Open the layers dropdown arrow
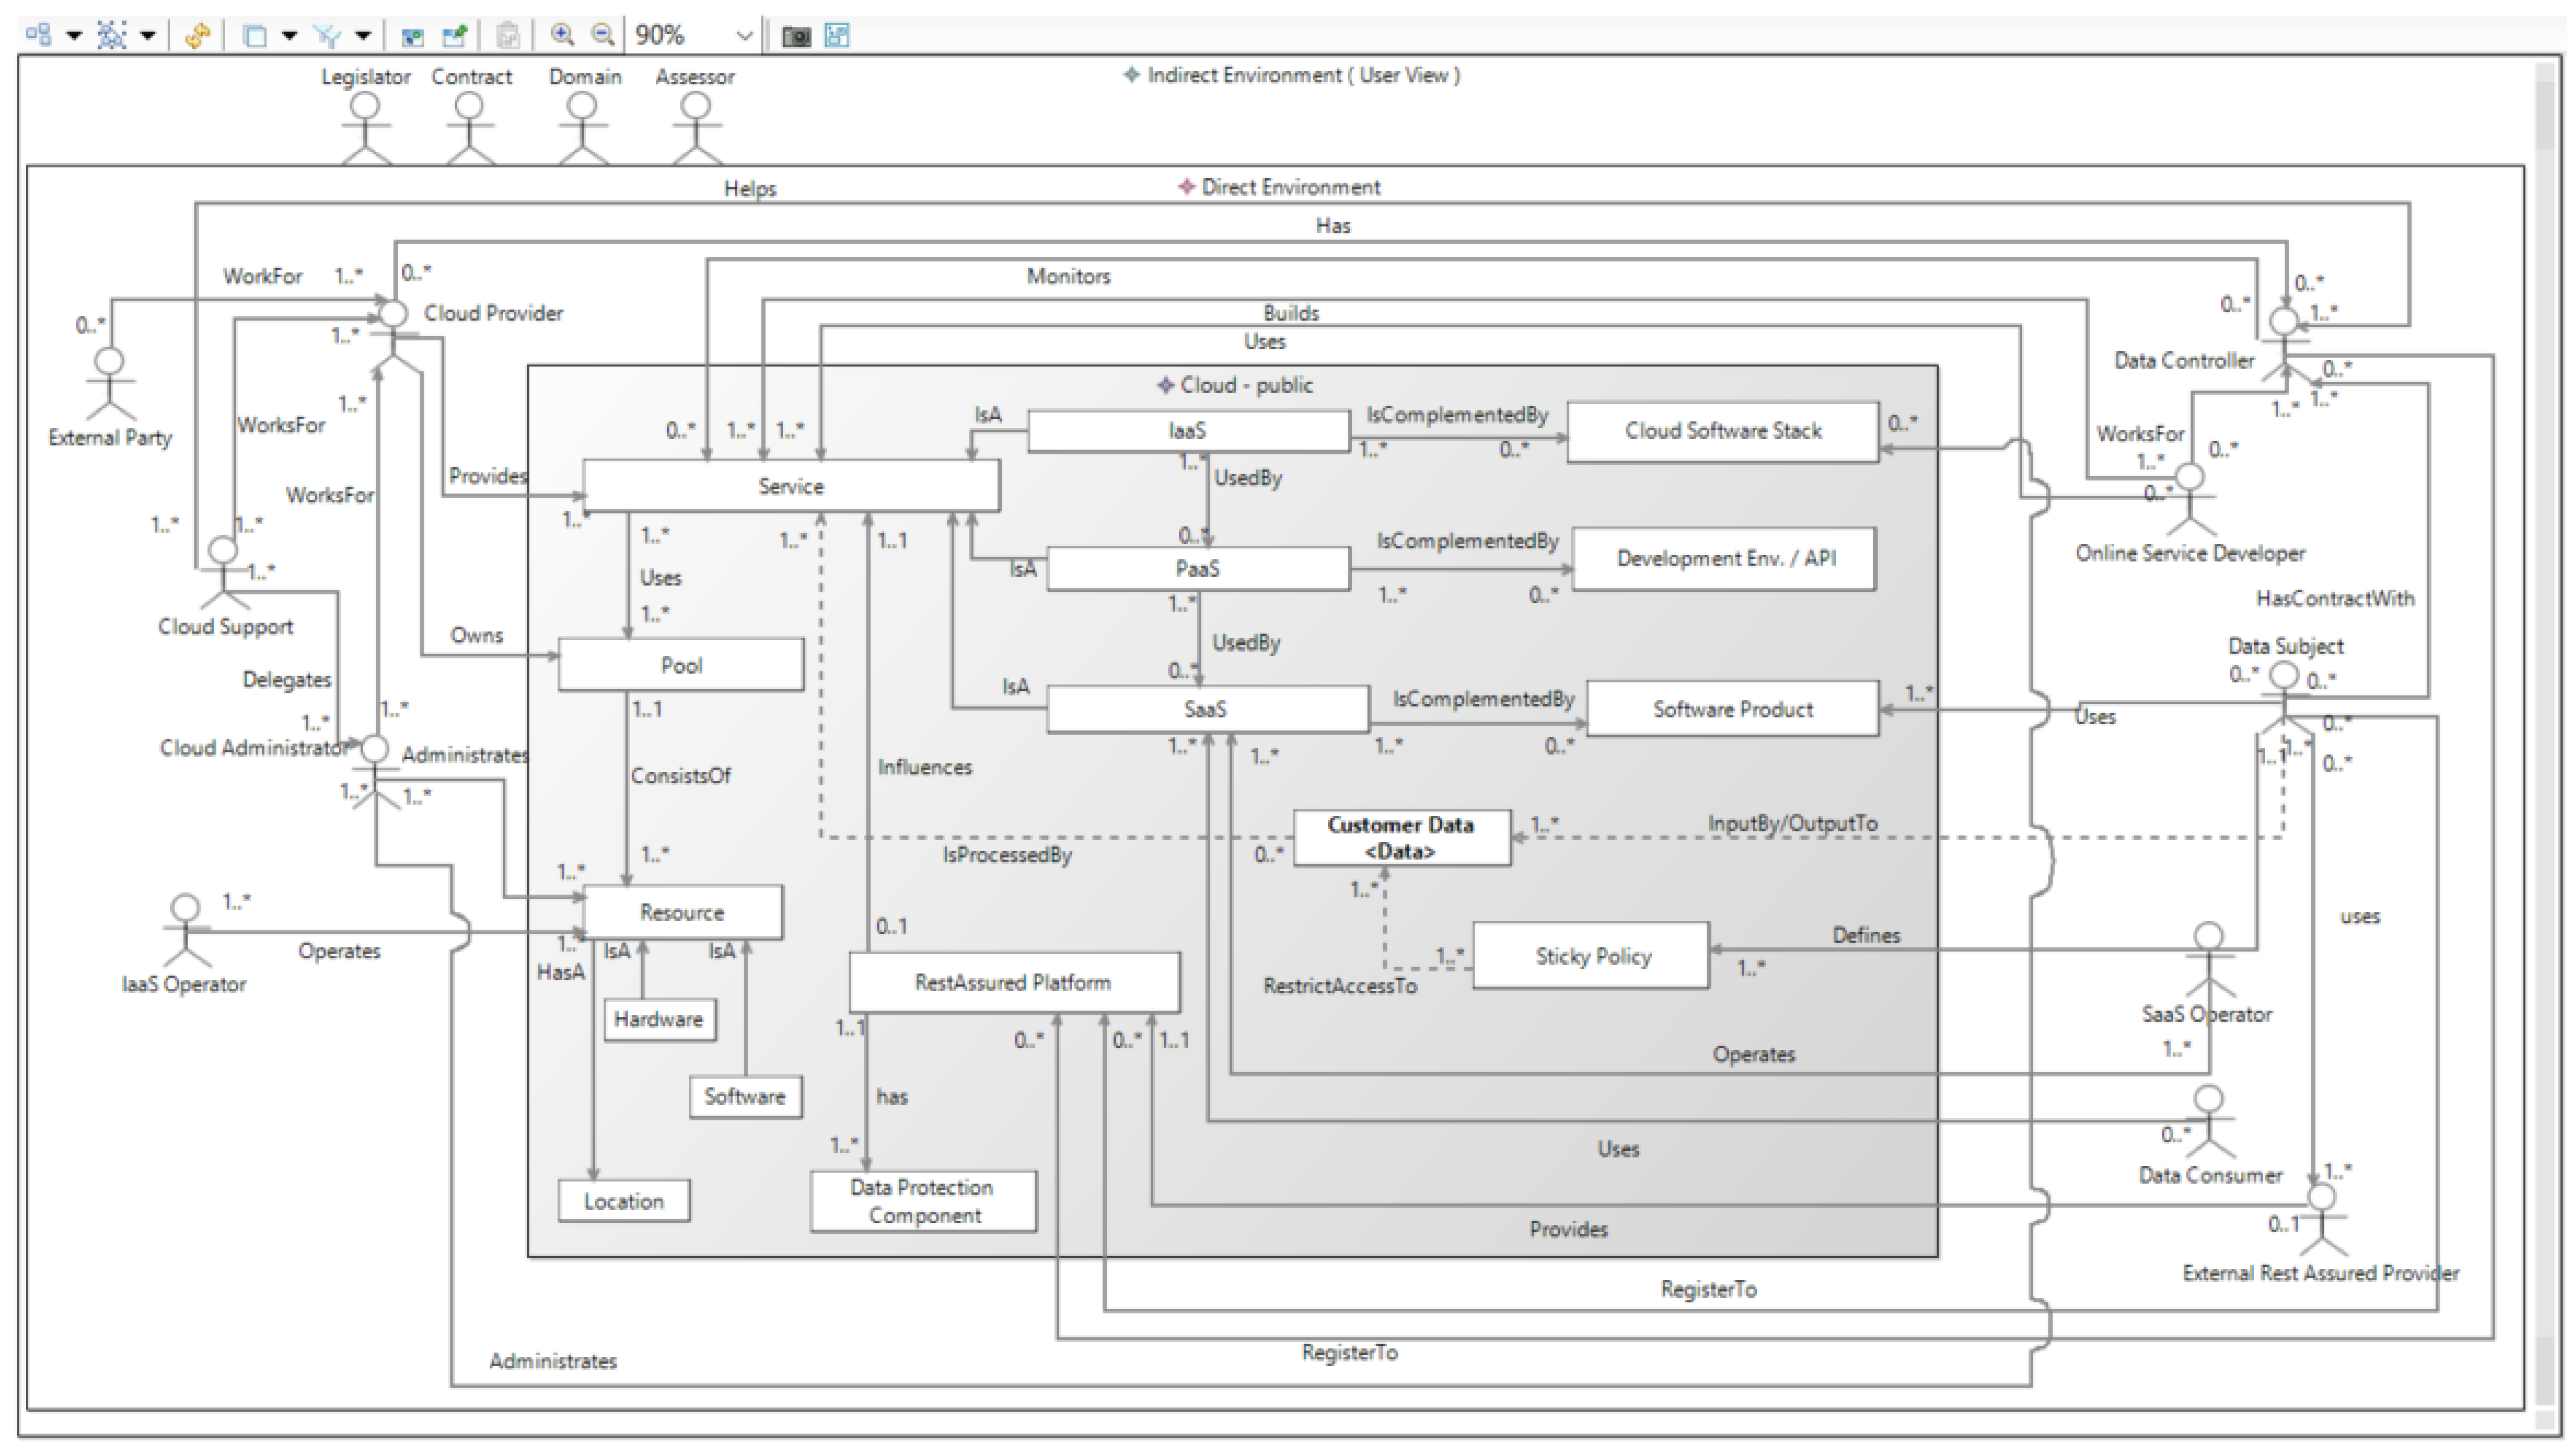Screen dimensions: 2576x1453 click(289, 36)
